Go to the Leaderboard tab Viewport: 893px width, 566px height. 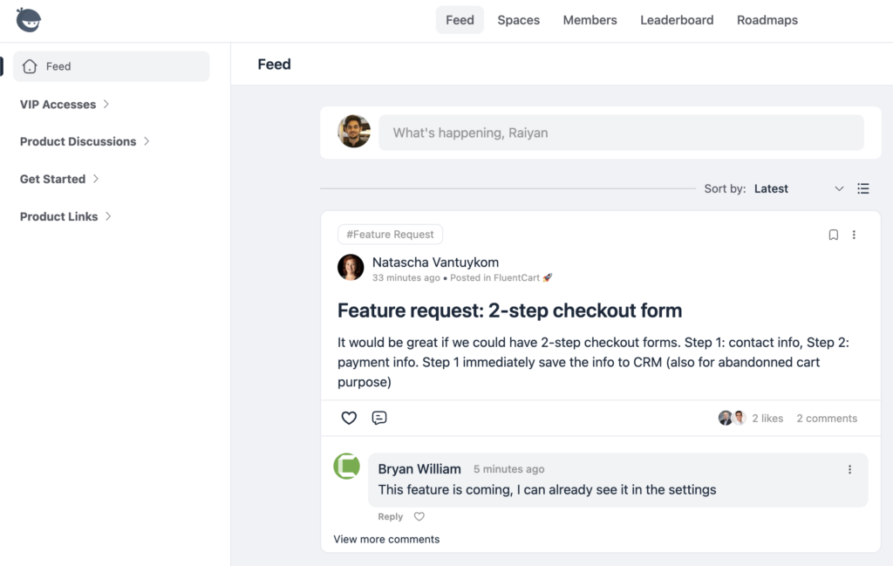[677, 20]
